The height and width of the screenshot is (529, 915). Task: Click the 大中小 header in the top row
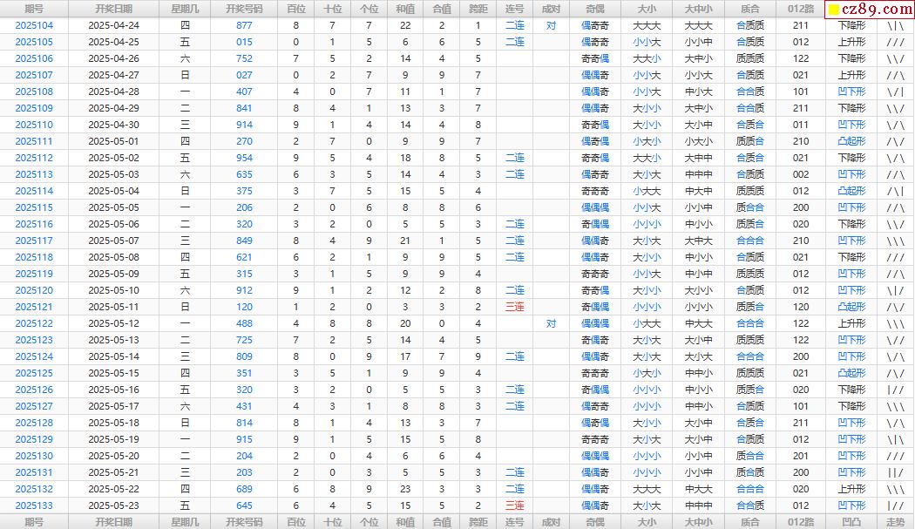699,9
